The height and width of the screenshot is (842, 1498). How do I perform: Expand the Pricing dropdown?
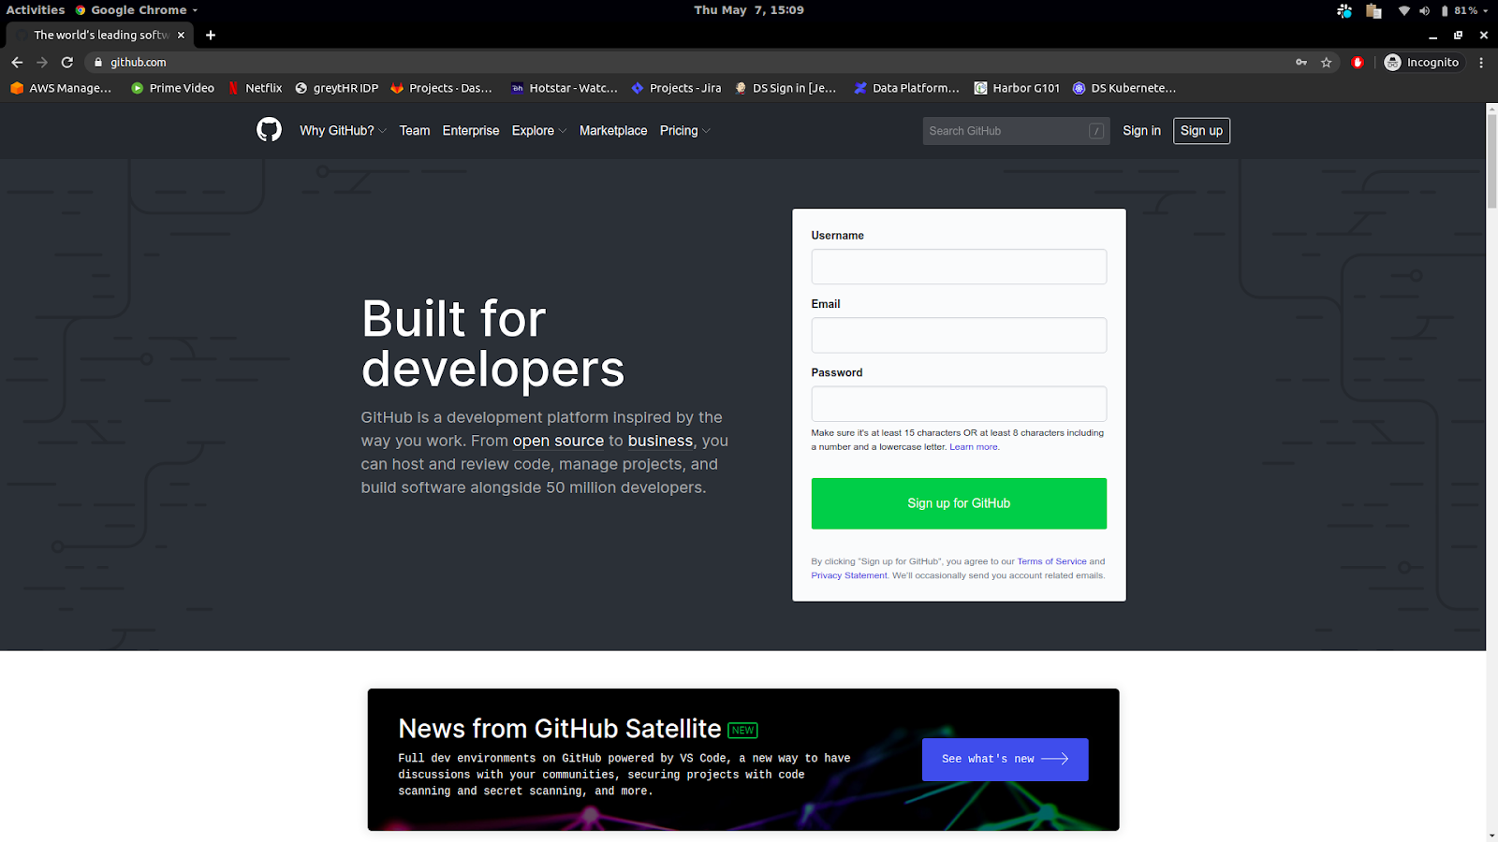click(684, 131)
